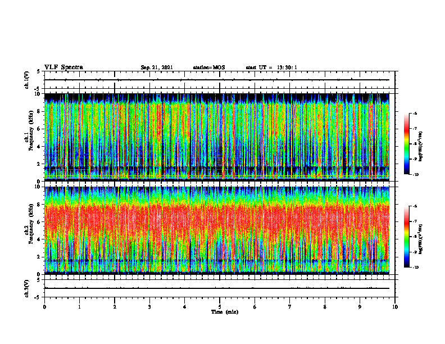Click the ch.2 spectrogram color bar

pos(406,237)
